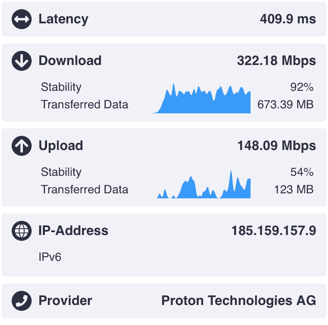Click the Latency heading

[x=63, y=19]
